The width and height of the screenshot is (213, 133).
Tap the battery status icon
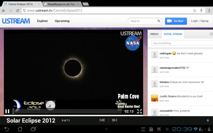[209, 129]
